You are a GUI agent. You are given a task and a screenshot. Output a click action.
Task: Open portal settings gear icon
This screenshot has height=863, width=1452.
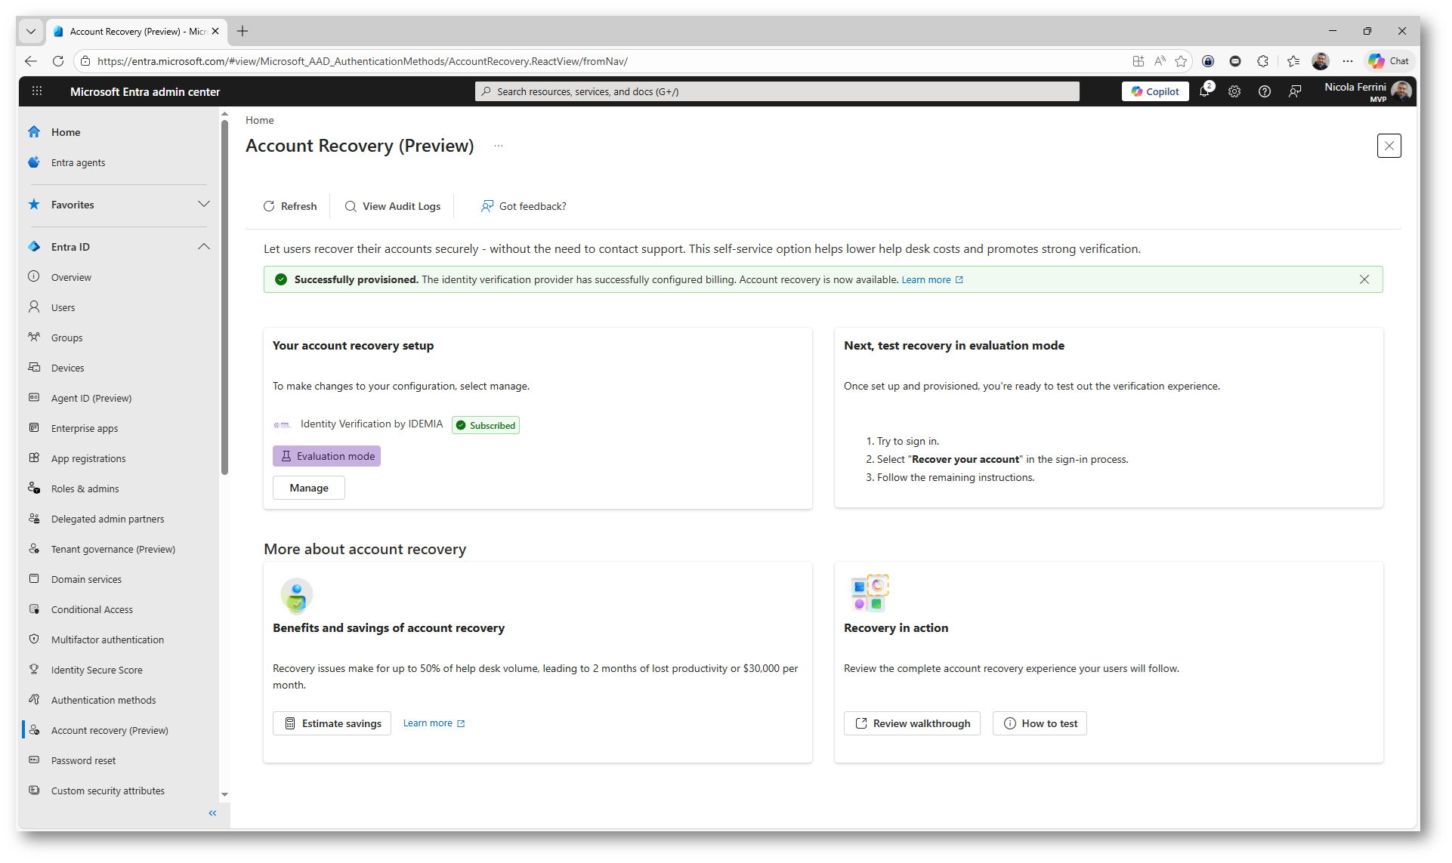(x=1234, y=91)
